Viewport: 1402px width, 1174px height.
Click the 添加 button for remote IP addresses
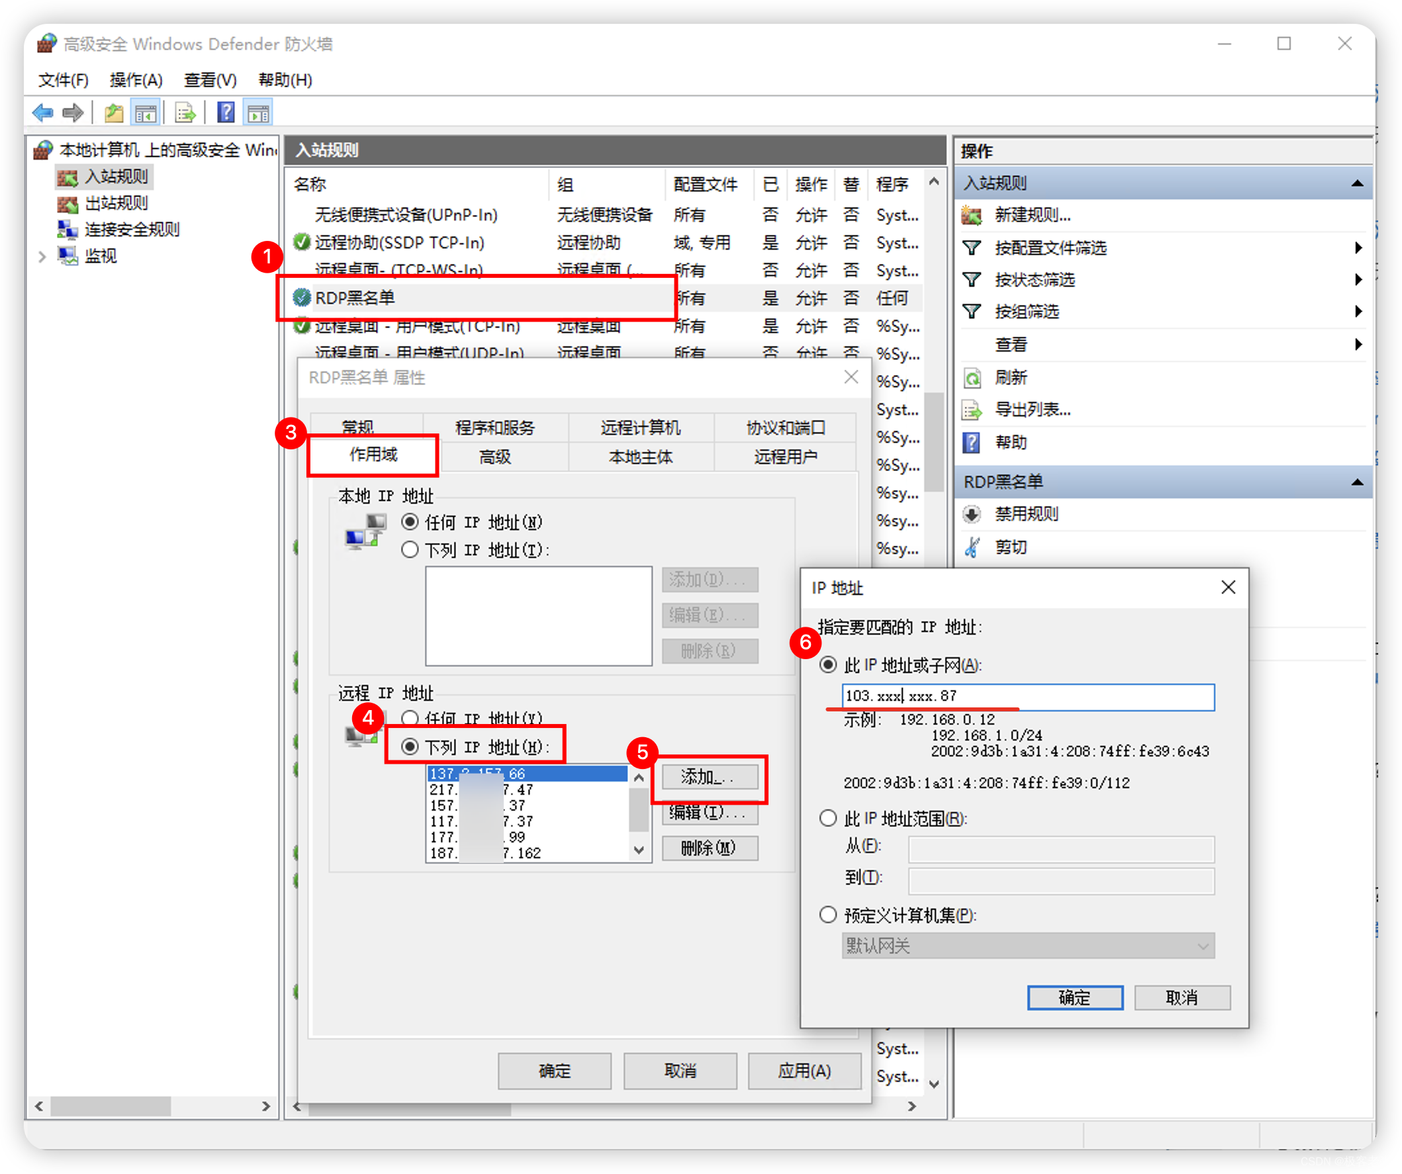tap(710, 777)
